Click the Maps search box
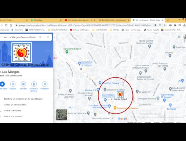The height and width of the screenshot is (141, 186). [20, 37]
